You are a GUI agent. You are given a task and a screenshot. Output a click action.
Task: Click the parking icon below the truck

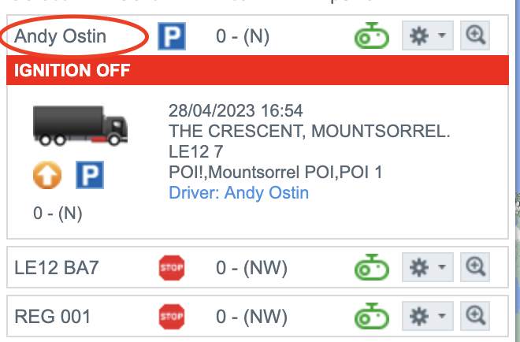coord(90,175)
